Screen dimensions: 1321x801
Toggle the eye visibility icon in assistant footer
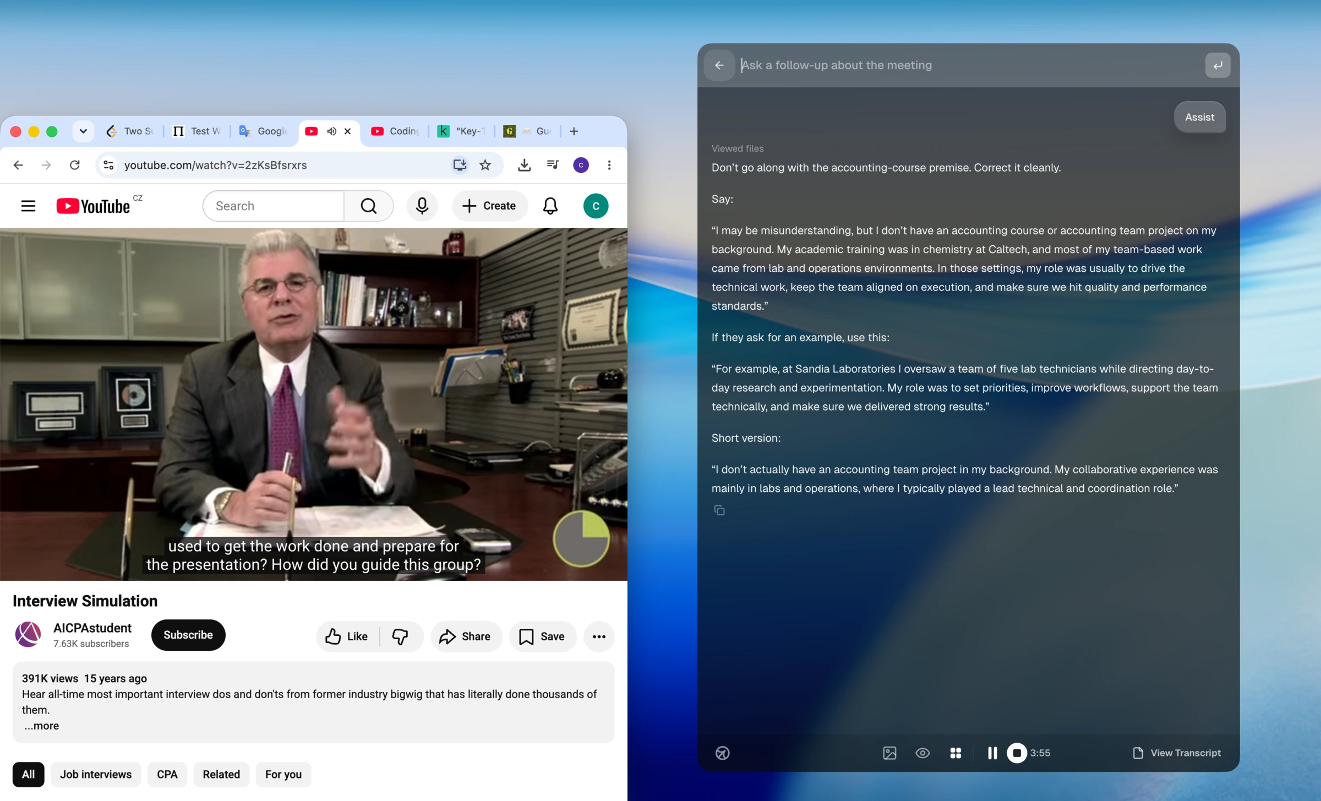[922, 753]
